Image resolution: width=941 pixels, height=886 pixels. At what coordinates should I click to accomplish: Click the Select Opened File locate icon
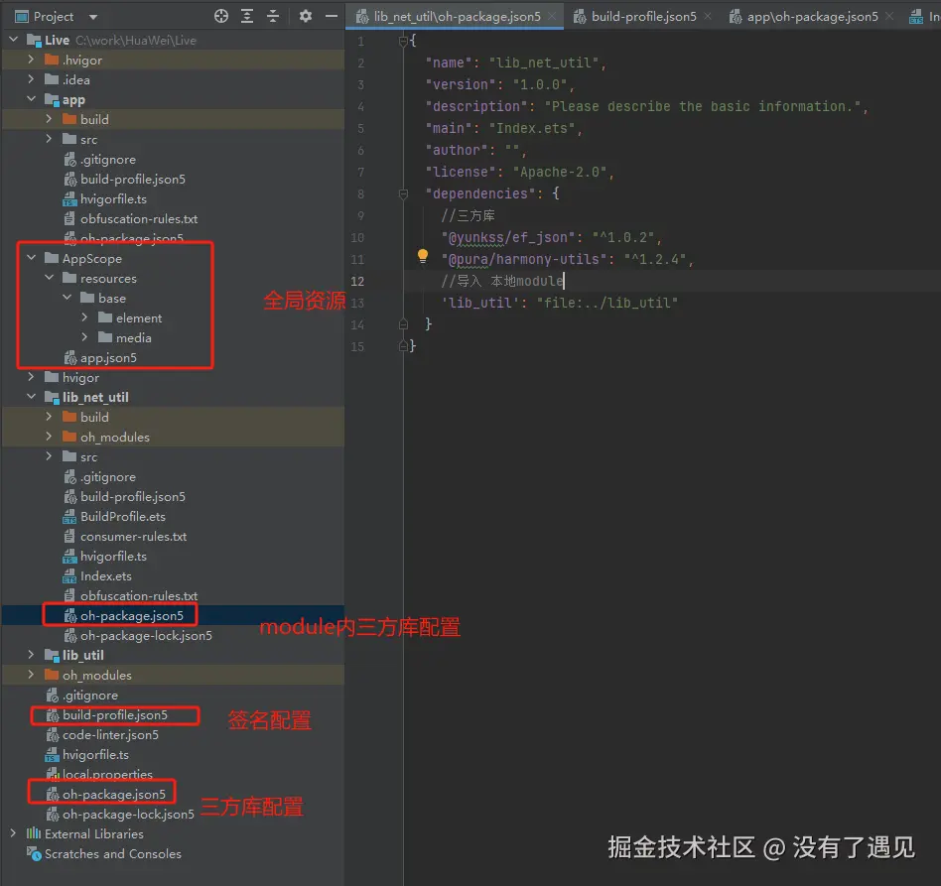(x=220, y=16)
